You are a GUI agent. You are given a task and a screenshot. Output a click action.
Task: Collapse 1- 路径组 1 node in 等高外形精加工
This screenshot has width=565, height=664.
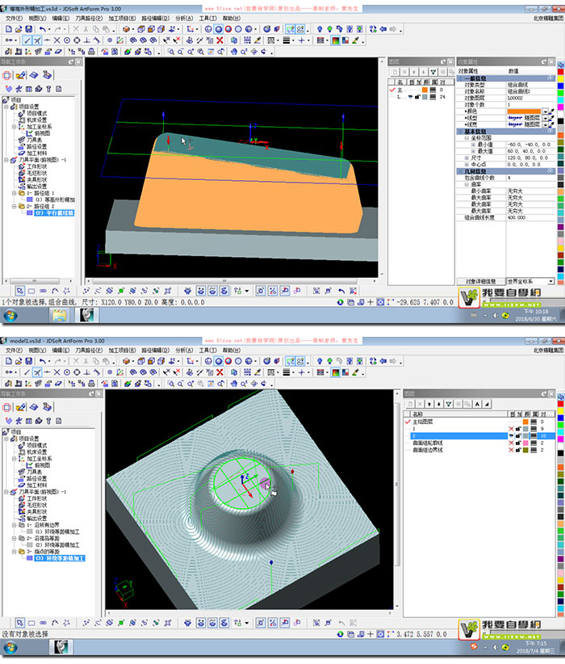(x=14, y=193)
